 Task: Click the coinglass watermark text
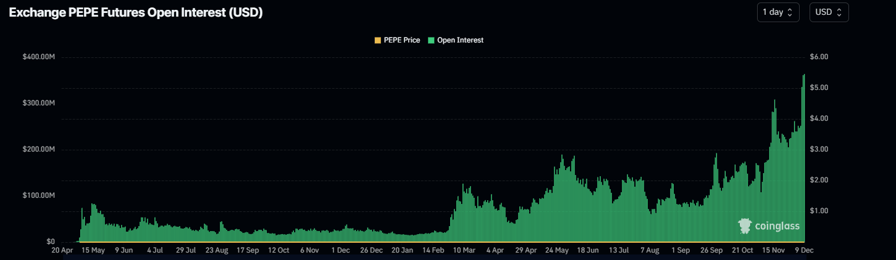pos(777,227)
